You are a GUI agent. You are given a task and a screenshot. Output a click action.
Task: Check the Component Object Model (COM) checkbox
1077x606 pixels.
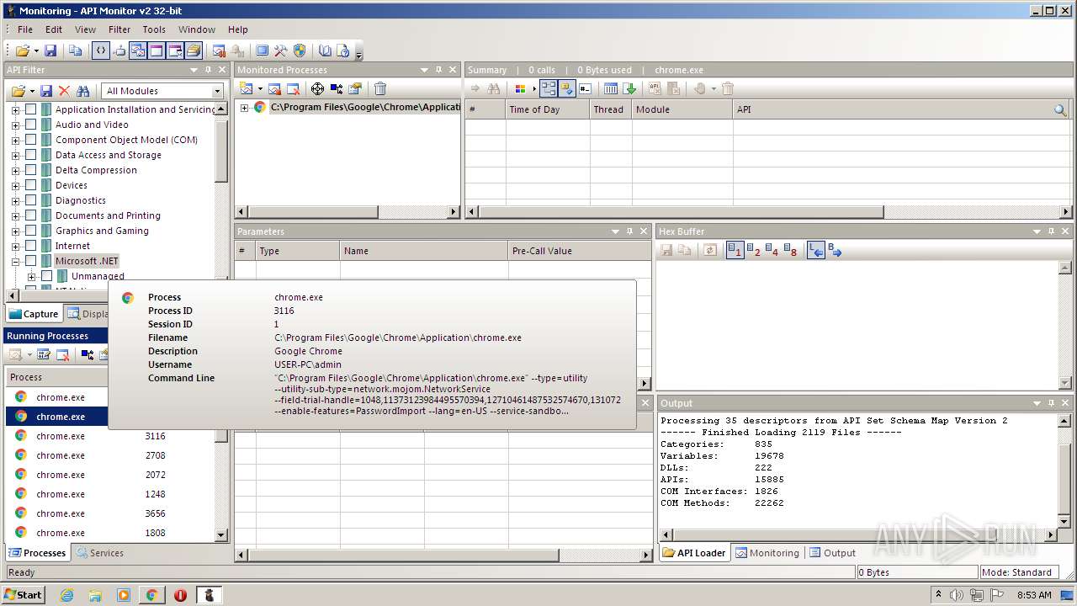30,140
